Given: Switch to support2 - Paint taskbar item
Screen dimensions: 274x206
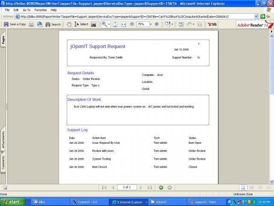Looking at the screenshot, I should pyautogui.click(x=206, y=202).
